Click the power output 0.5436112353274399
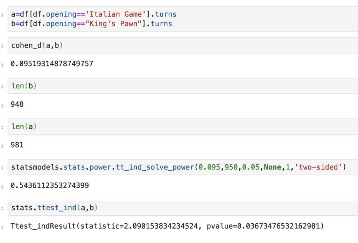Viewport: 358px width, 243px height. tap(50, 185)
